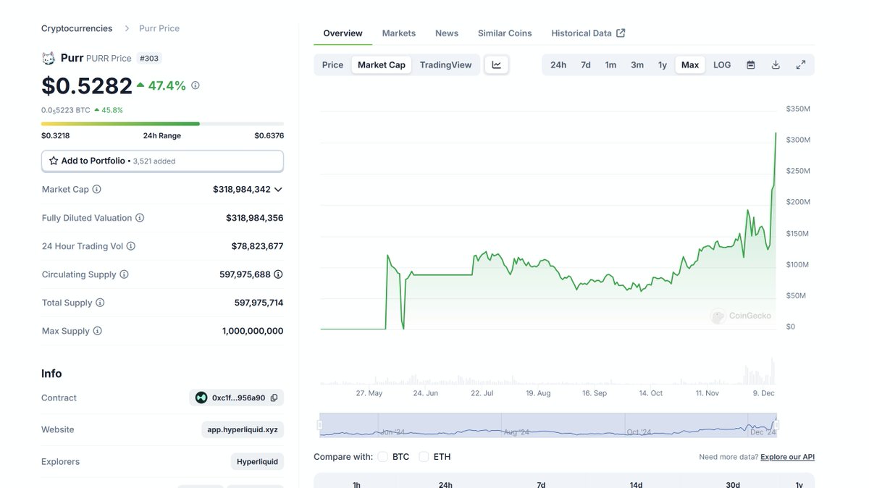Go to Cryptocurrencies breadcrumb
Screen dimensions: 869x488
(77, 28)
